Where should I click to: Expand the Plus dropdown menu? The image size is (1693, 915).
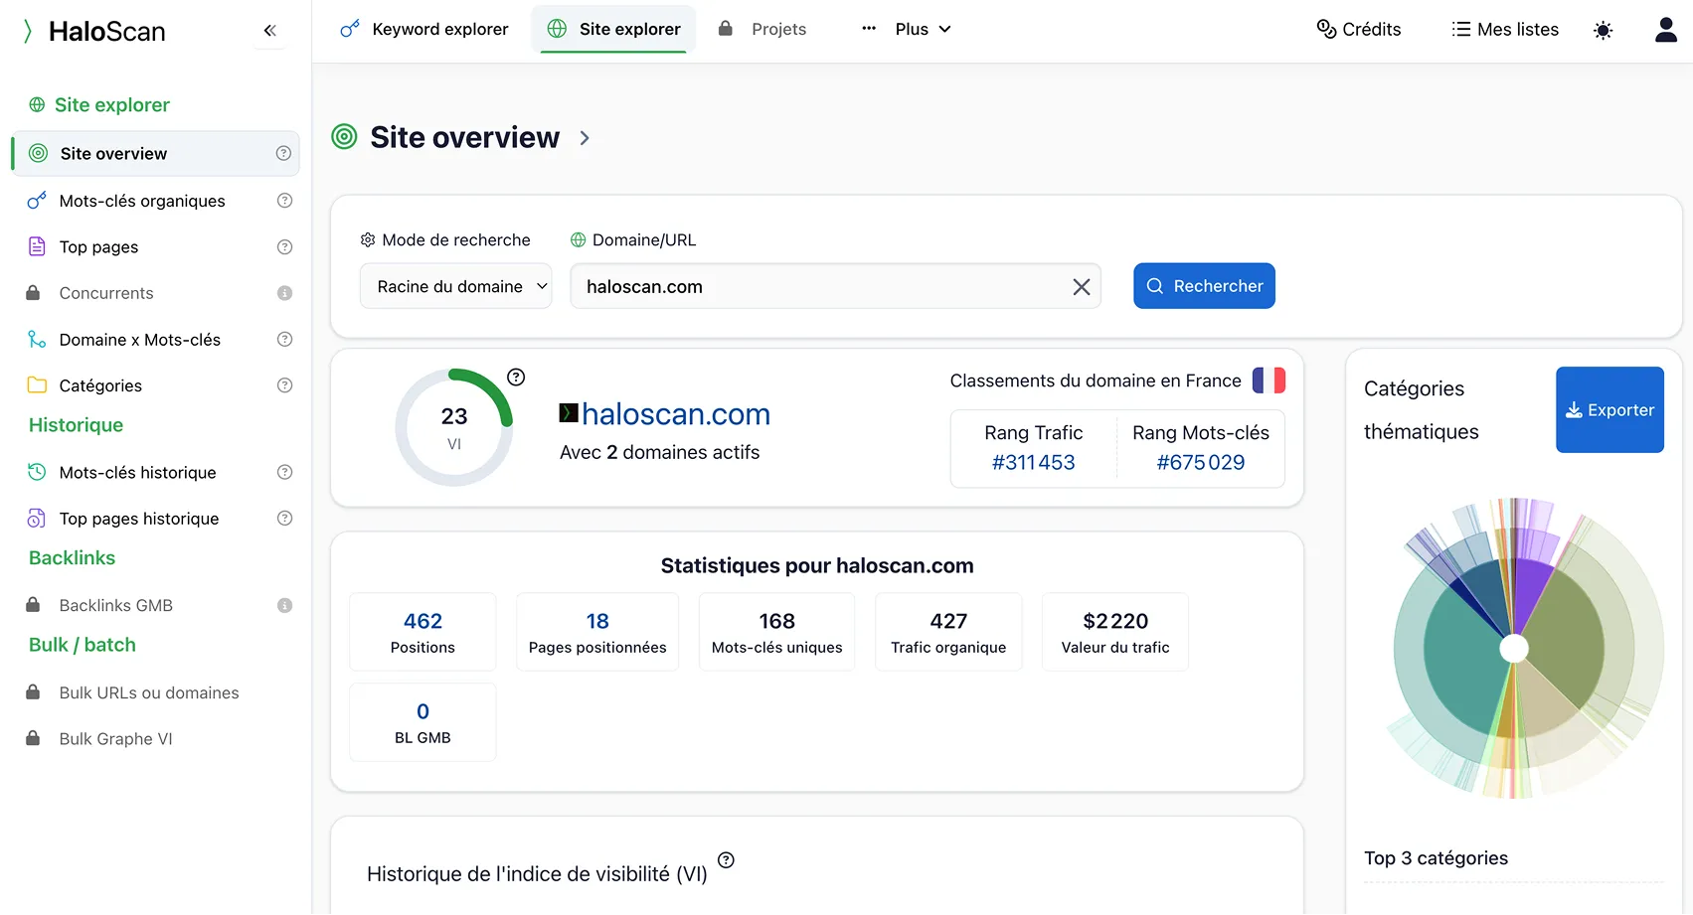tap(907, 29)
